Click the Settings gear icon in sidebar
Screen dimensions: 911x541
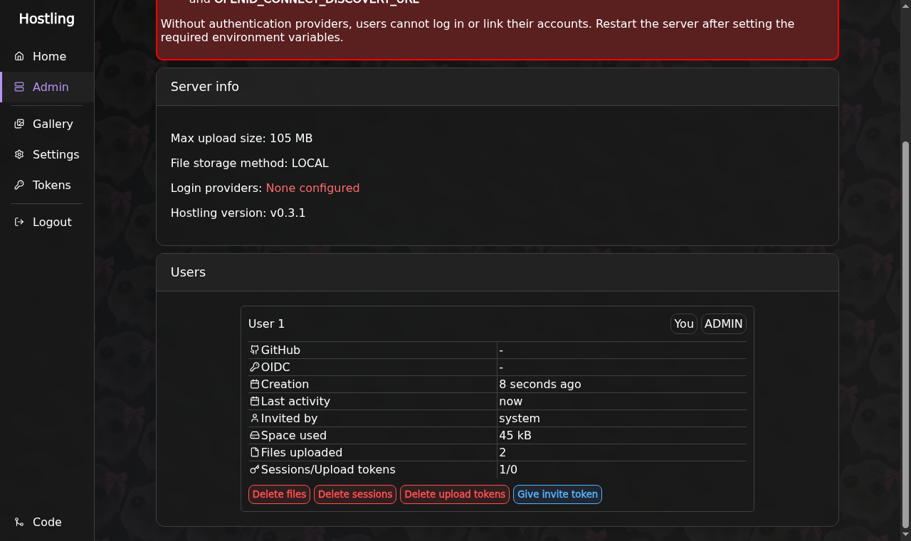click(19, 154)
